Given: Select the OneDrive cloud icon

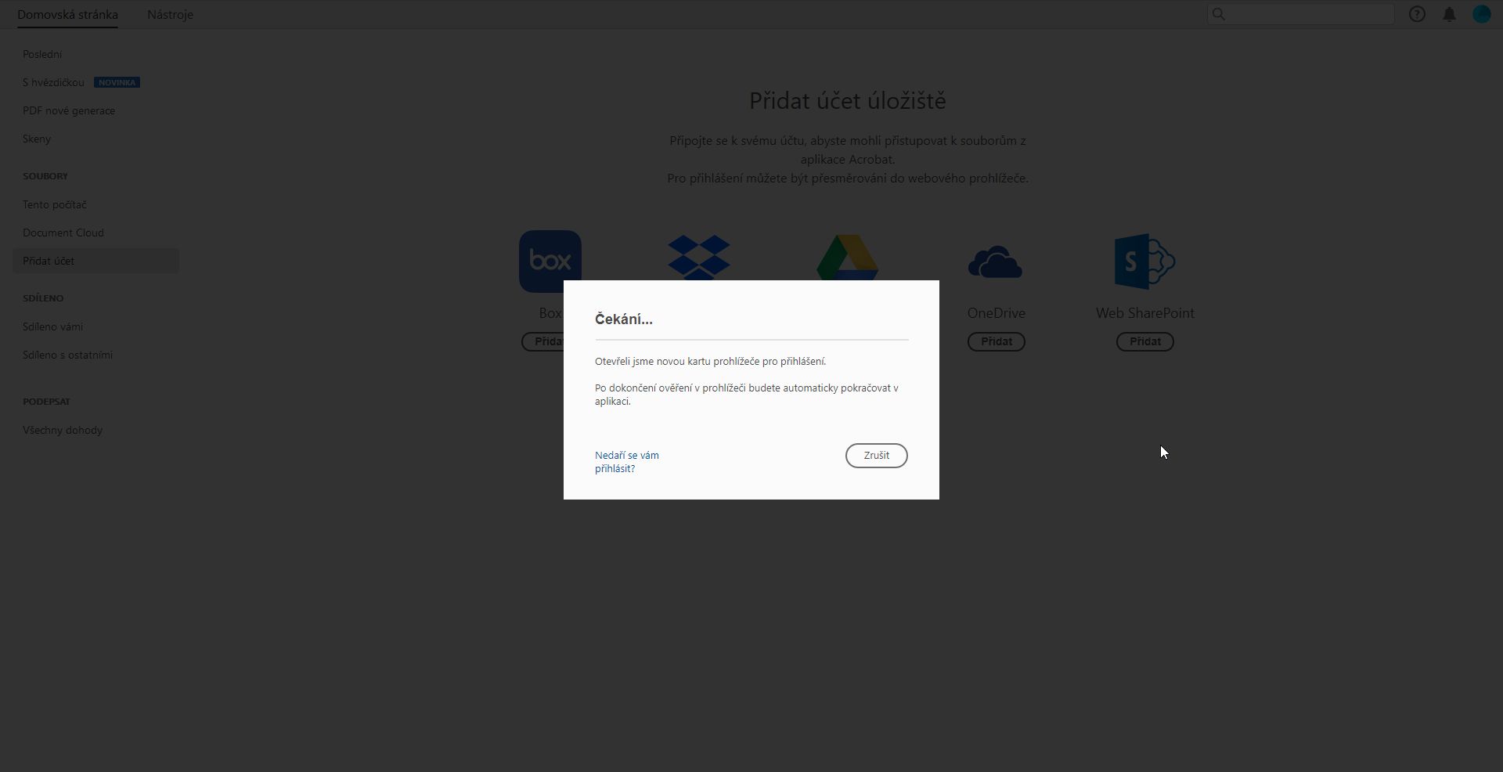Looking at the screenshot, I should tap(996, 261).
